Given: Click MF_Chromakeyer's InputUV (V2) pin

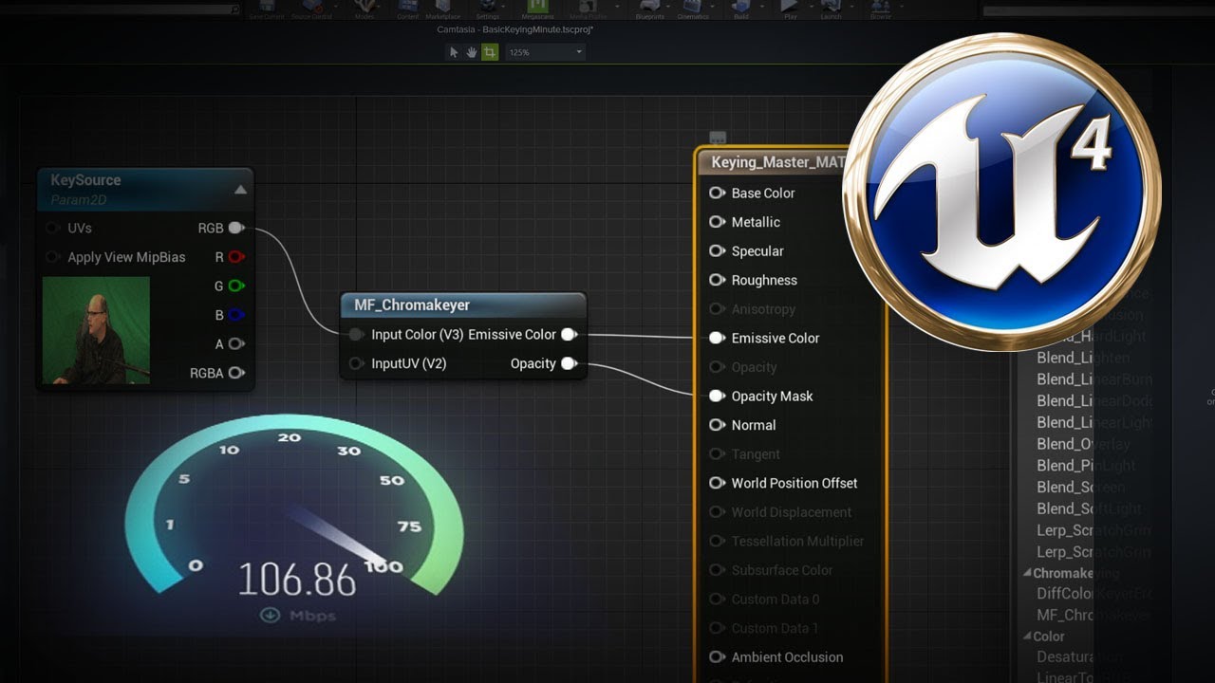Looking at the screenshot, I should (356, 363).
